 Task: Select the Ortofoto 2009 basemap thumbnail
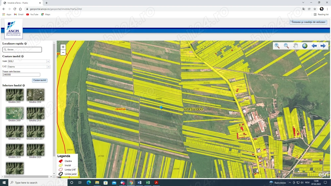15,113
